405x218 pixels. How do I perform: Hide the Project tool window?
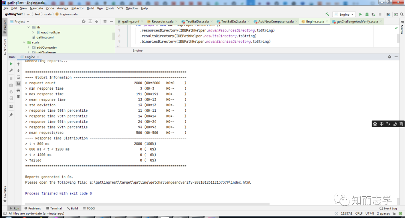click(111, 21)
